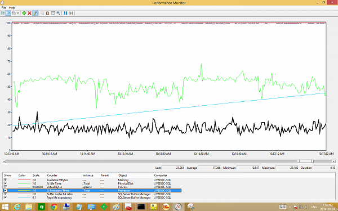Click Paste Counter List icon
The image size is (338, 211).
pos(47,13)
